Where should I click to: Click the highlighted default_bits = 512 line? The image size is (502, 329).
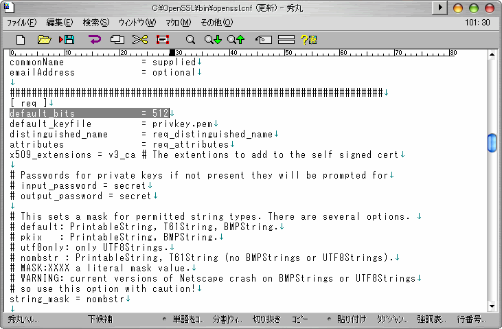(x=89, y=113)
